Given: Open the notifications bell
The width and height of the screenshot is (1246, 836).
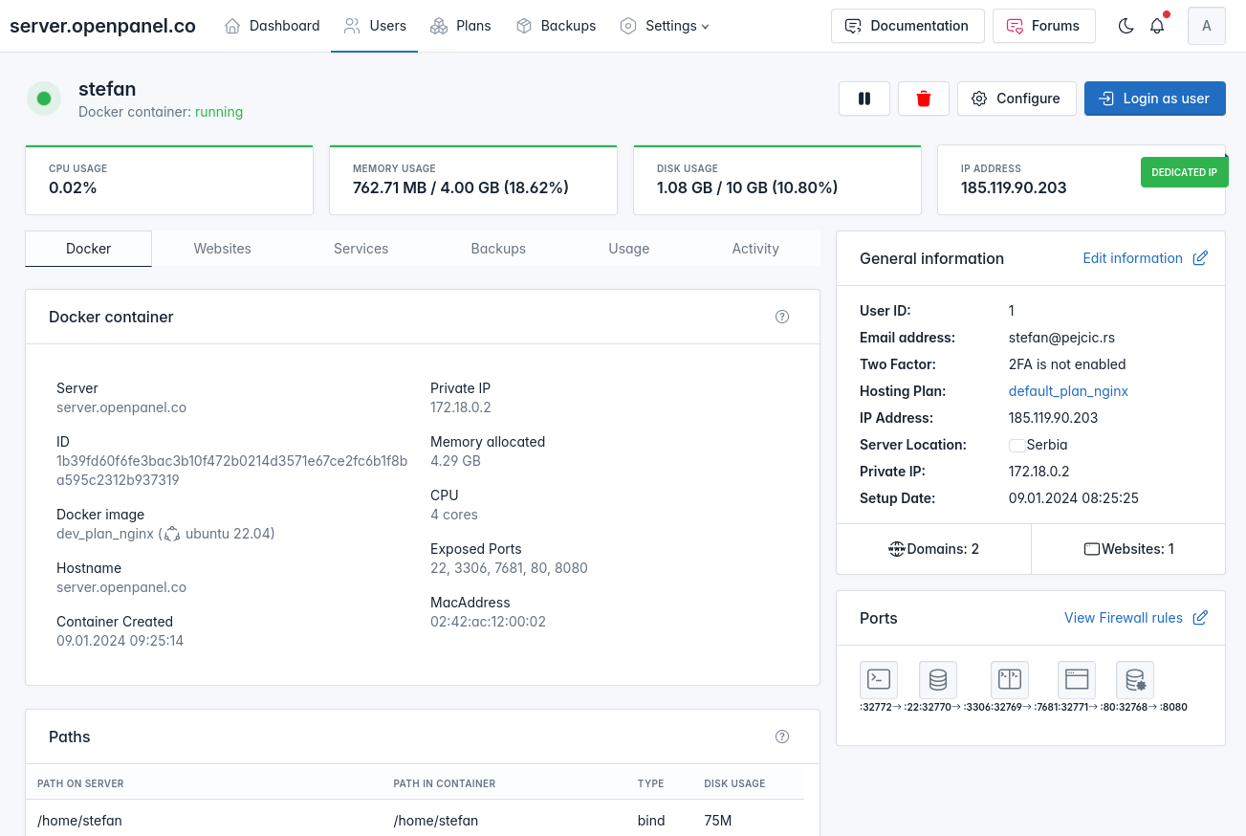Looking at the screenshot, I should tap(1157, 26).
